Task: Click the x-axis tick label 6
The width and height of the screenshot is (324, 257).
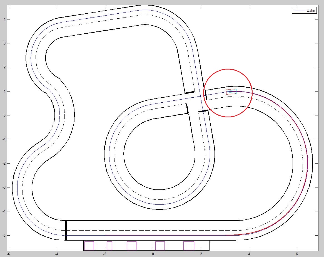Action: (297, 254)
